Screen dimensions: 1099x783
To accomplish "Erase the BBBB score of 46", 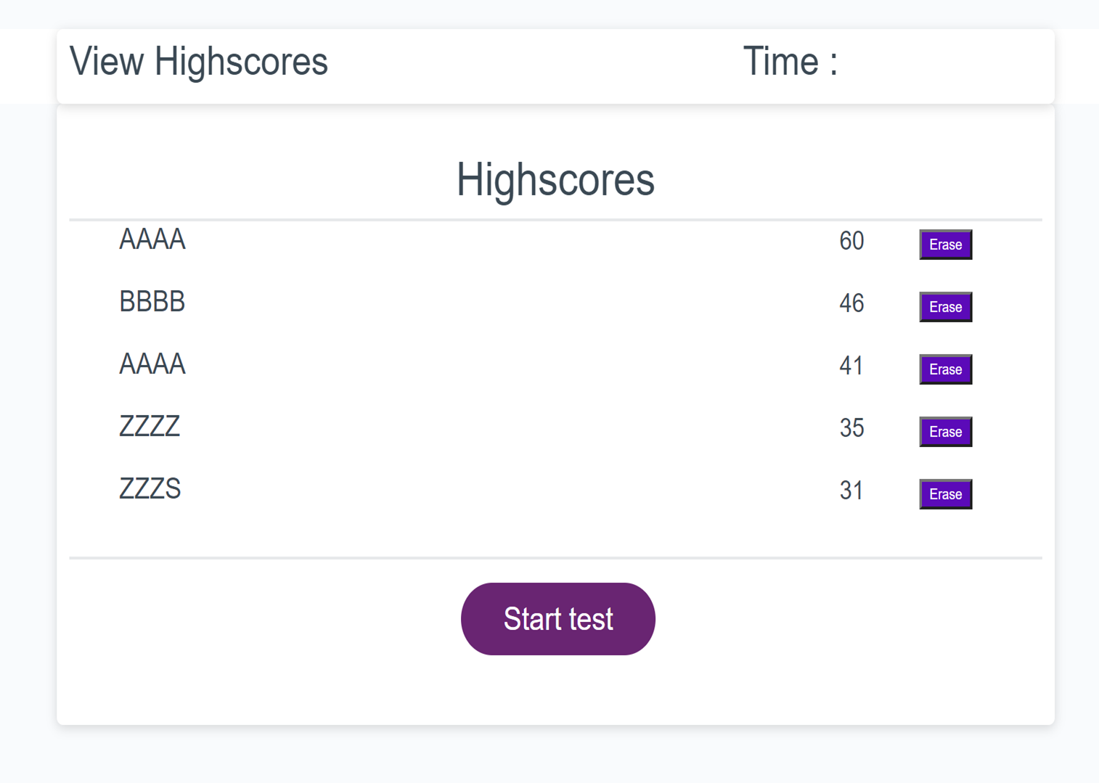I will (x=945, y=307).
